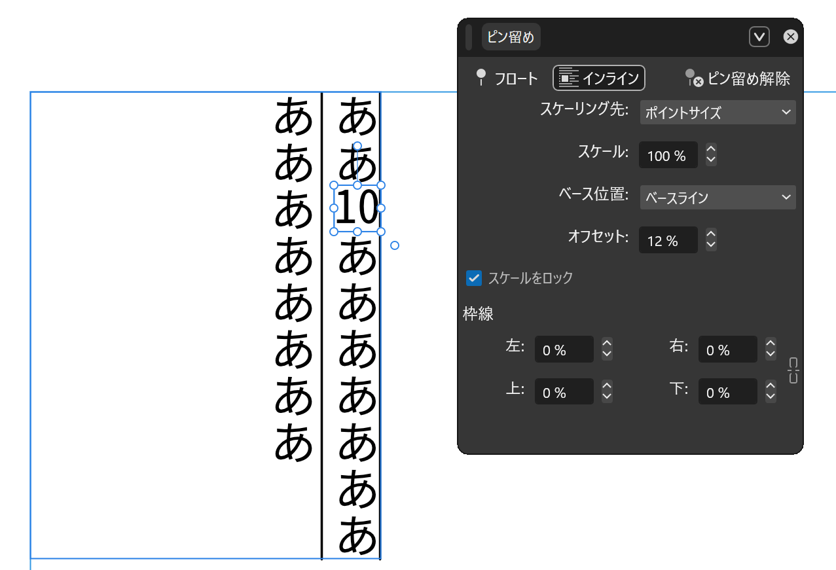This screenshot has width=836, height=570.
Task: Click the pin icon in the panel header
Action: [x=469, y=37]
